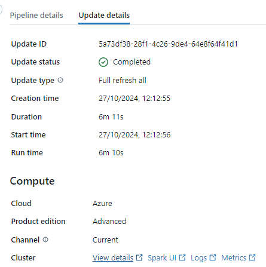The height and width of the screenshot is (267, 266).
Task: Click the green Completed status checkmark icon
Action: click(103, 62)
